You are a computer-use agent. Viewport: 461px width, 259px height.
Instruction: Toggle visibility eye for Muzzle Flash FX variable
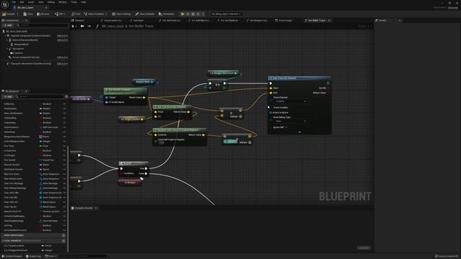coord(64,212)
